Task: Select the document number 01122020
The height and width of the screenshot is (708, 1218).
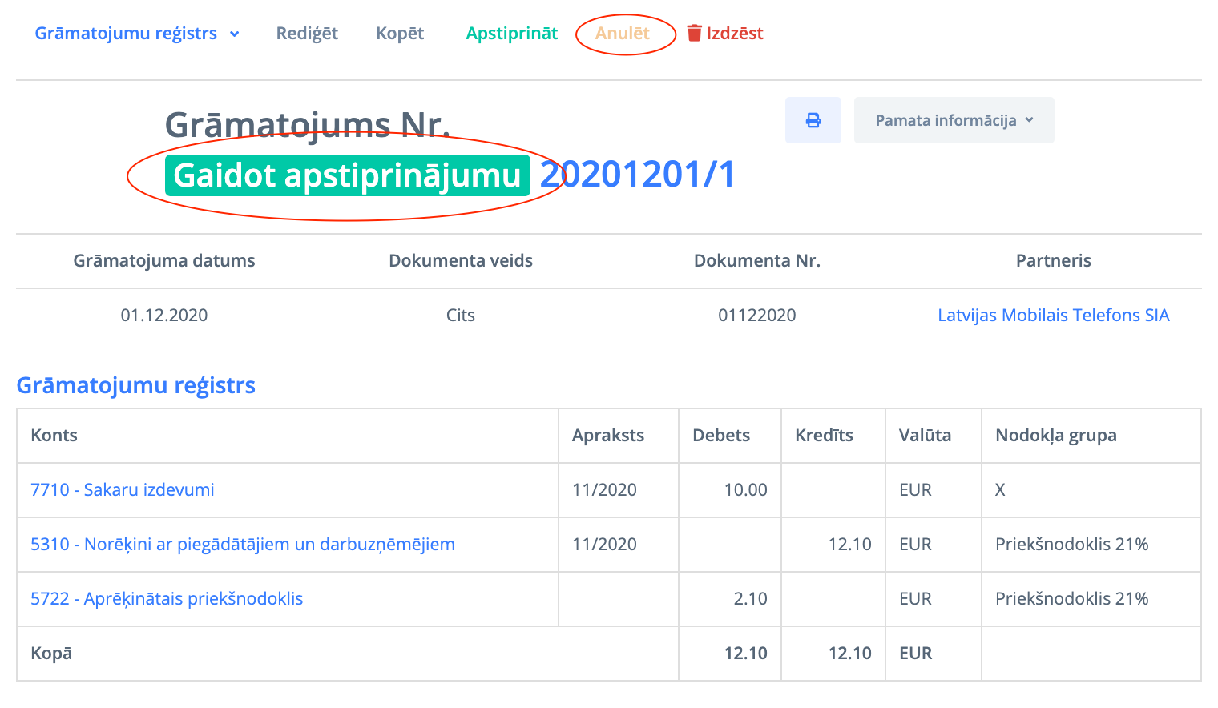Action: point(757,315)
